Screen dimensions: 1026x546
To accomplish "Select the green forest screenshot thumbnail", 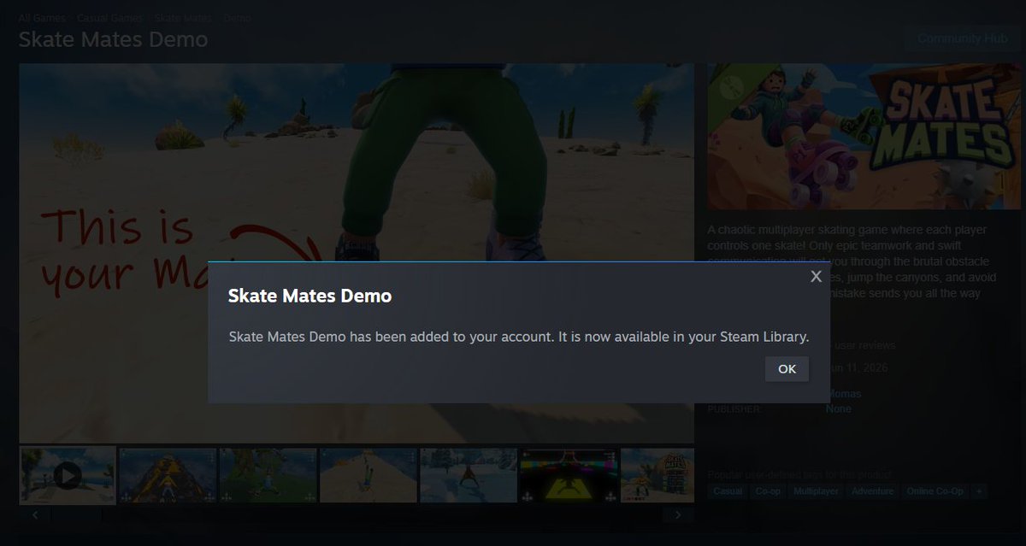I will click(268, 475).
